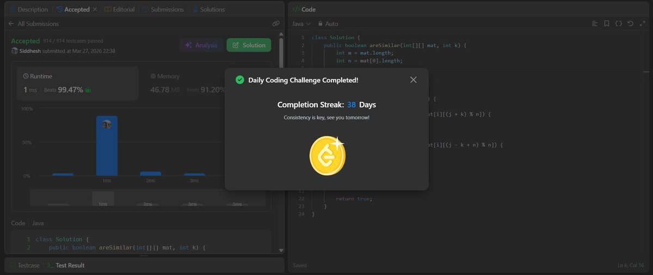Click the 'Beats 99.47%' runtime text
The image size is (653, 275).
coord(64,90)
